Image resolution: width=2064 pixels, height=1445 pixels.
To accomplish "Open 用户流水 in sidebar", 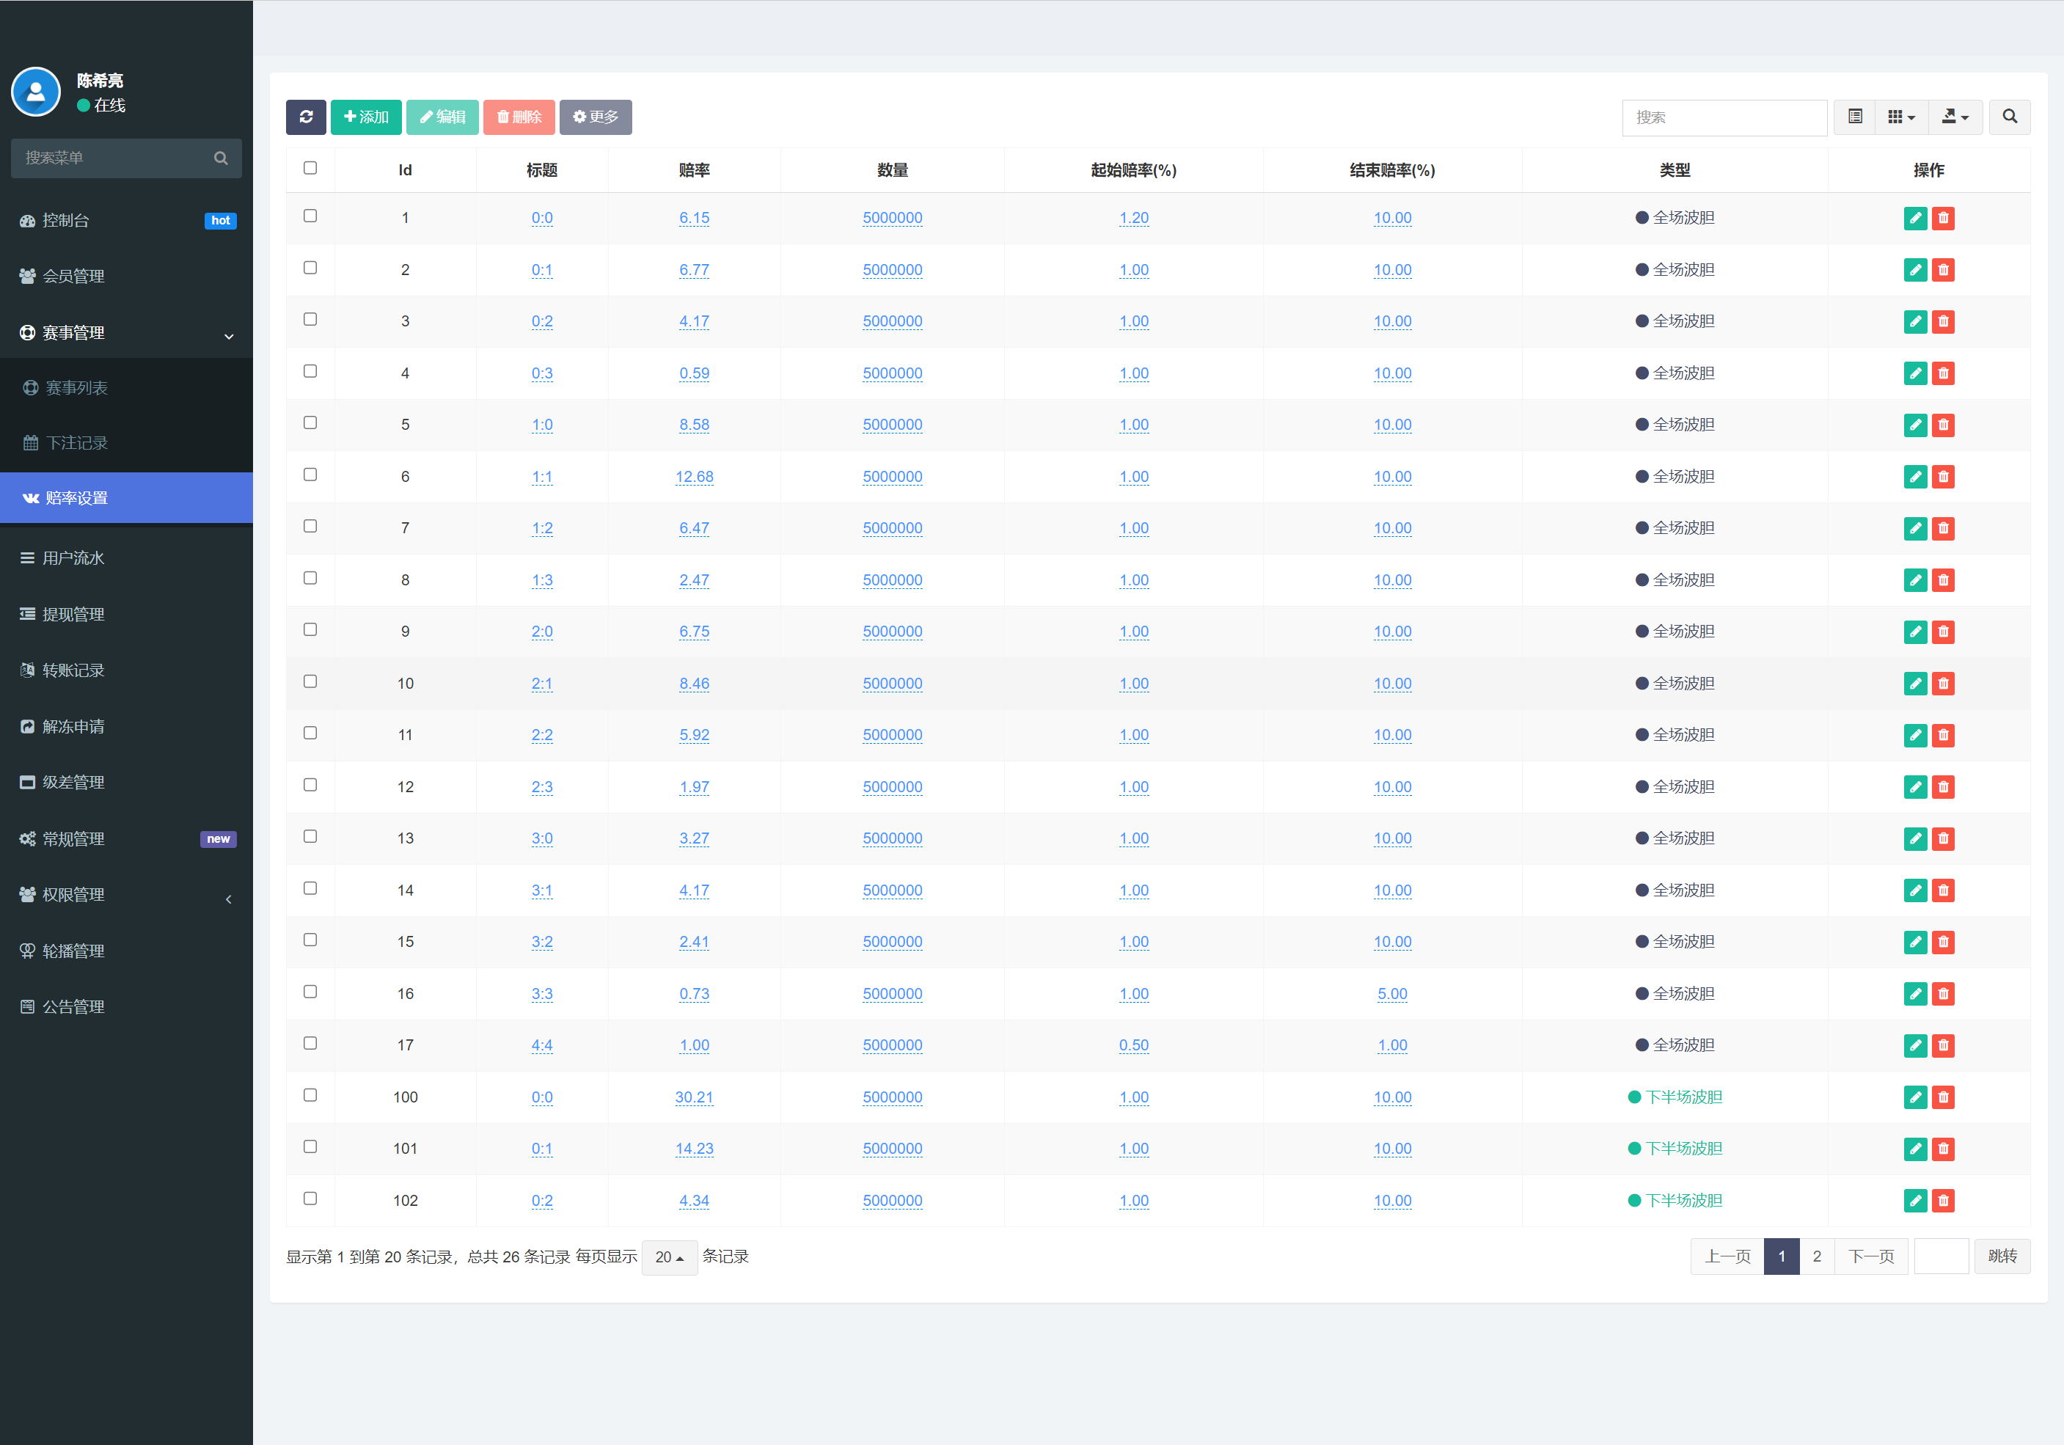I will [x=127, y=558].
